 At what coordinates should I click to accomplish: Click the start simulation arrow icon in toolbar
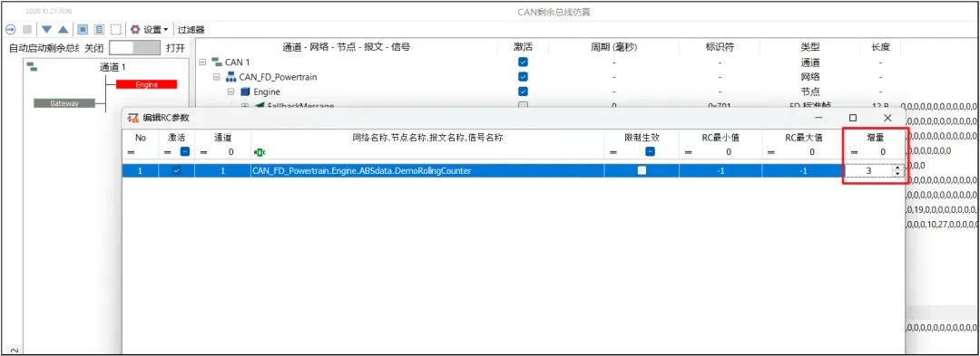10,29
